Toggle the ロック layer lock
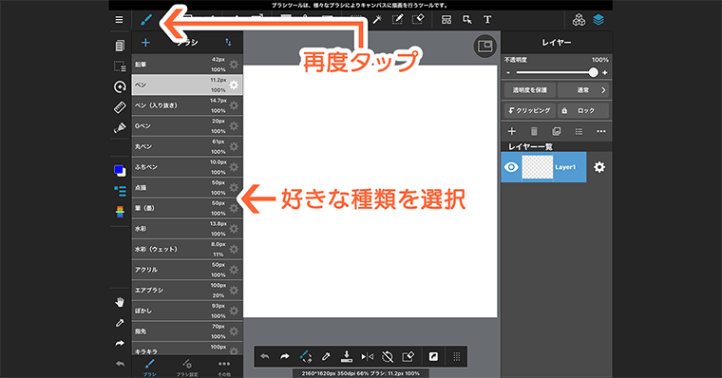This screenshot has width=722, height=378. (x=583, y=110)
